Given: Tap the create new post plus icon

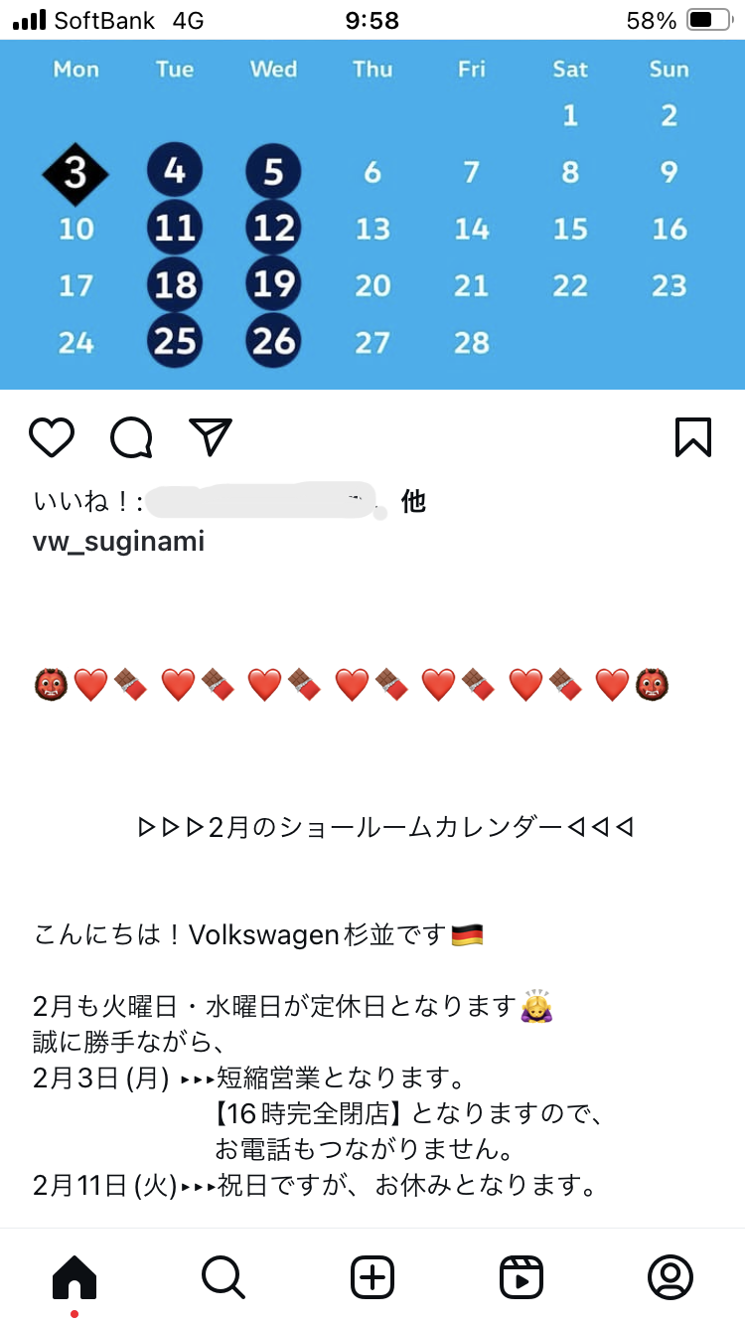Looking at the screenshot, I should coord(372,1277).
